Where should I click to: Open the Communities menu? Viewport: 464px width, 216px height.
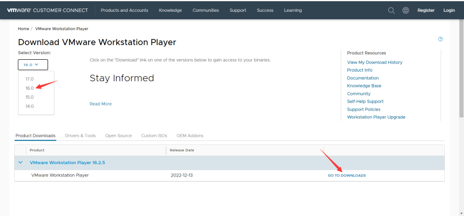pos(205,10)
